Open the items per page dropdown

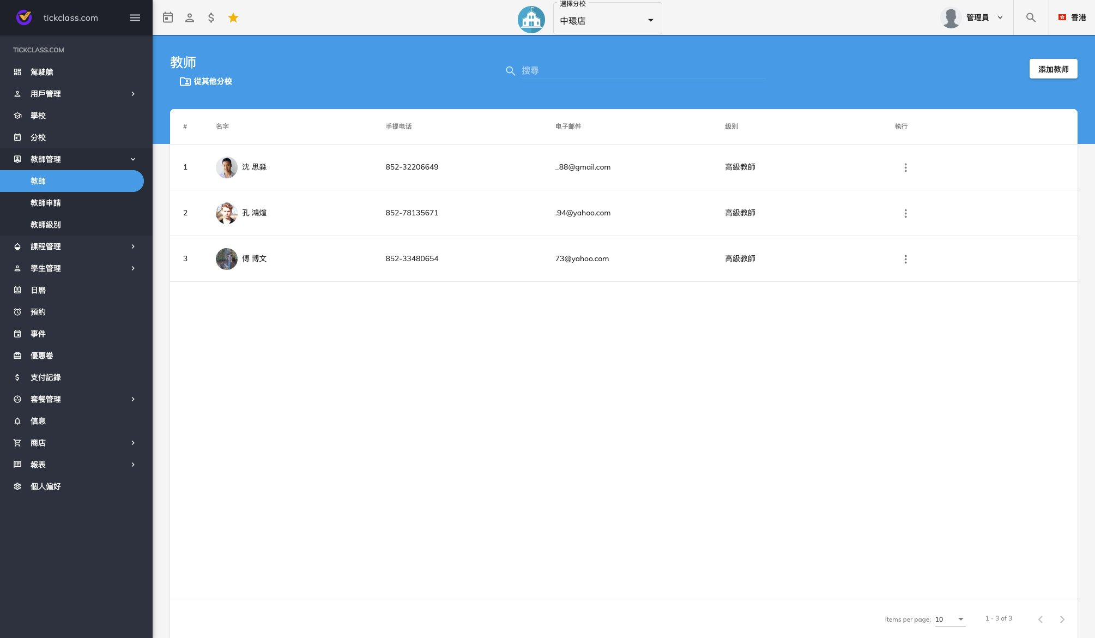tap(950, 619)
